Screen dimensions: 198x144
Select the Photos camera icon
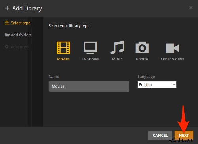click(142, 47)
